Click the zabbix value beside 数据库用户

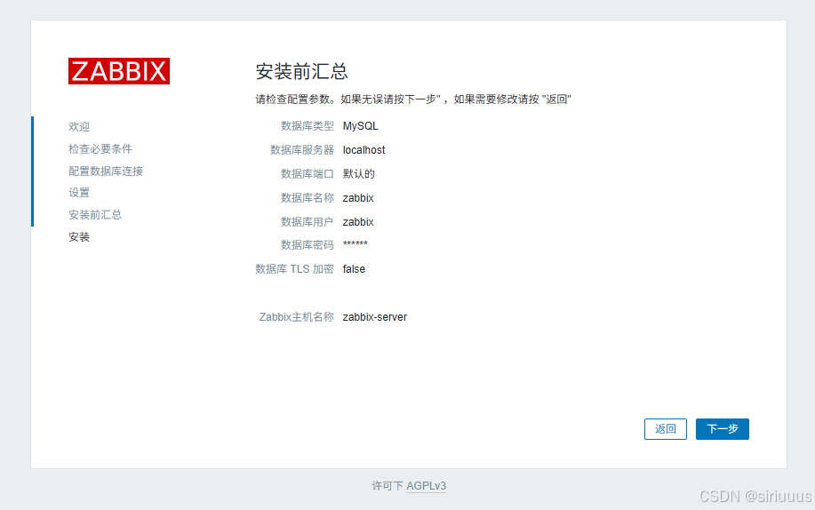[x=358, y=222]
